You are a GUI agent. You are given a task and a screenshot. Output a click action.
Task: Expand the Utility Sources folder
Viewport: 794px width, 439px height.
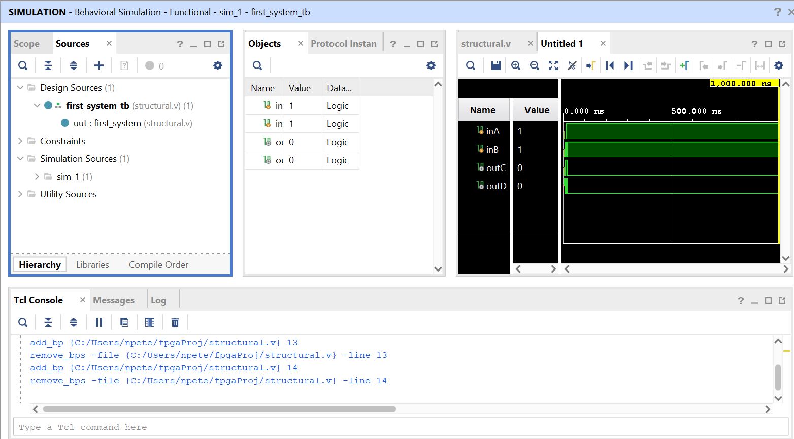(x=20, y=194)
